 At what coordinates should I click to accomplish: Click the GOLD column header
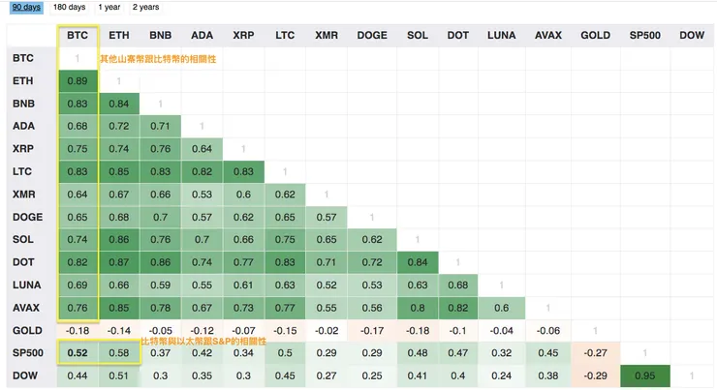pos(595,36)
